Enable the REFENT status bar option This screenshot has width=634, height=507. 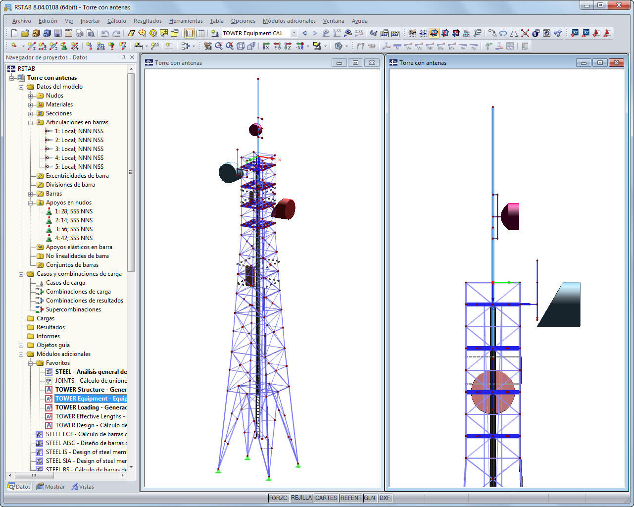click(350, 498)
